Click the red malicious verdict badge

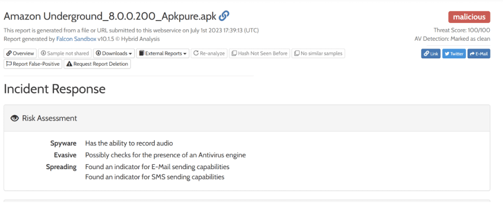pyautogui.click(x=469, y=17)
